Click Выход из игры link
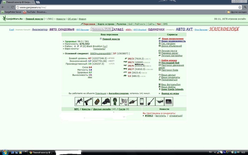The height and width of the screenshot is (155, 248). coord(170,93)
